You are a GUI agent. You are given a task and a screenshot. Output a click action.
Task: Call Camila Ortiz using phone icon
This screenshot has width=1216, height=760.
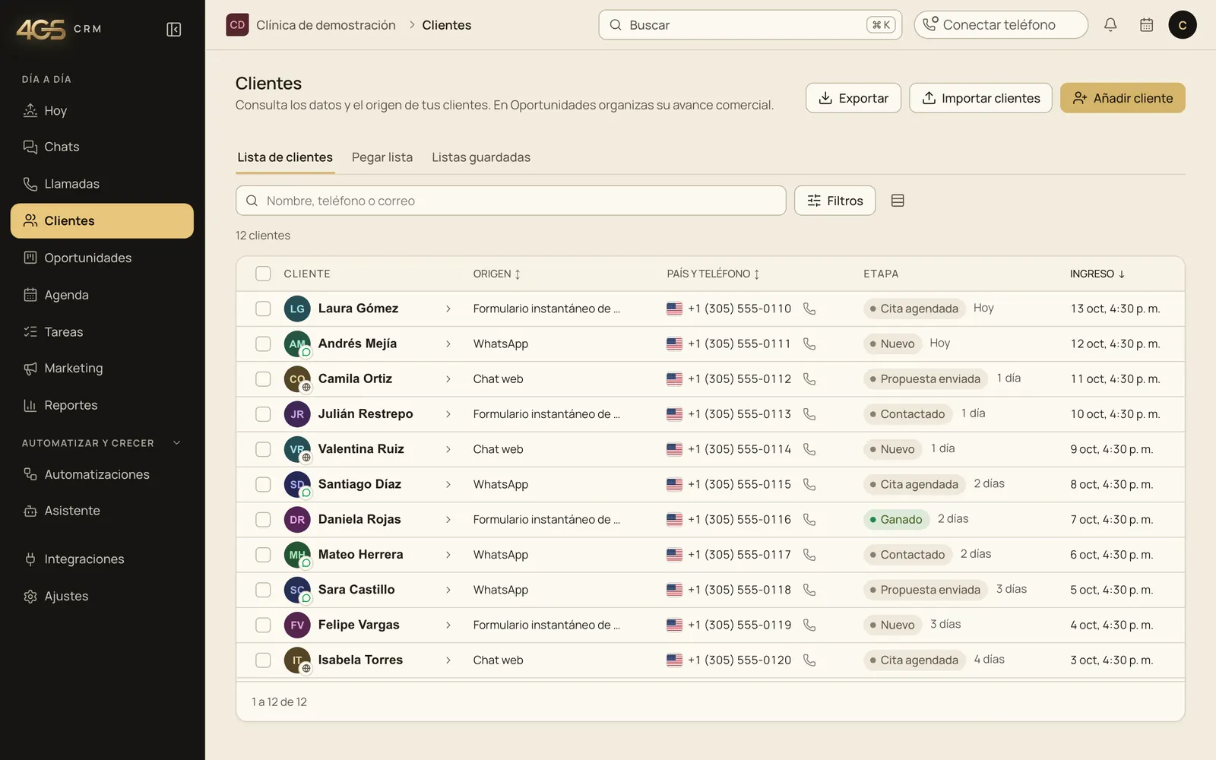tap(809, 378)
